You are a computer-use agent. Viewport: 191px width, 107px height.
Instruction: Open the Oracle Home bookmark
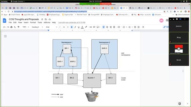click(x=14, y=15)
